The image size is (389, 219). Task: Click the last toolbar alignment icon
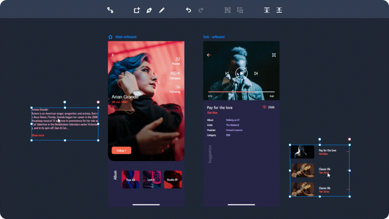pos(279,10)
